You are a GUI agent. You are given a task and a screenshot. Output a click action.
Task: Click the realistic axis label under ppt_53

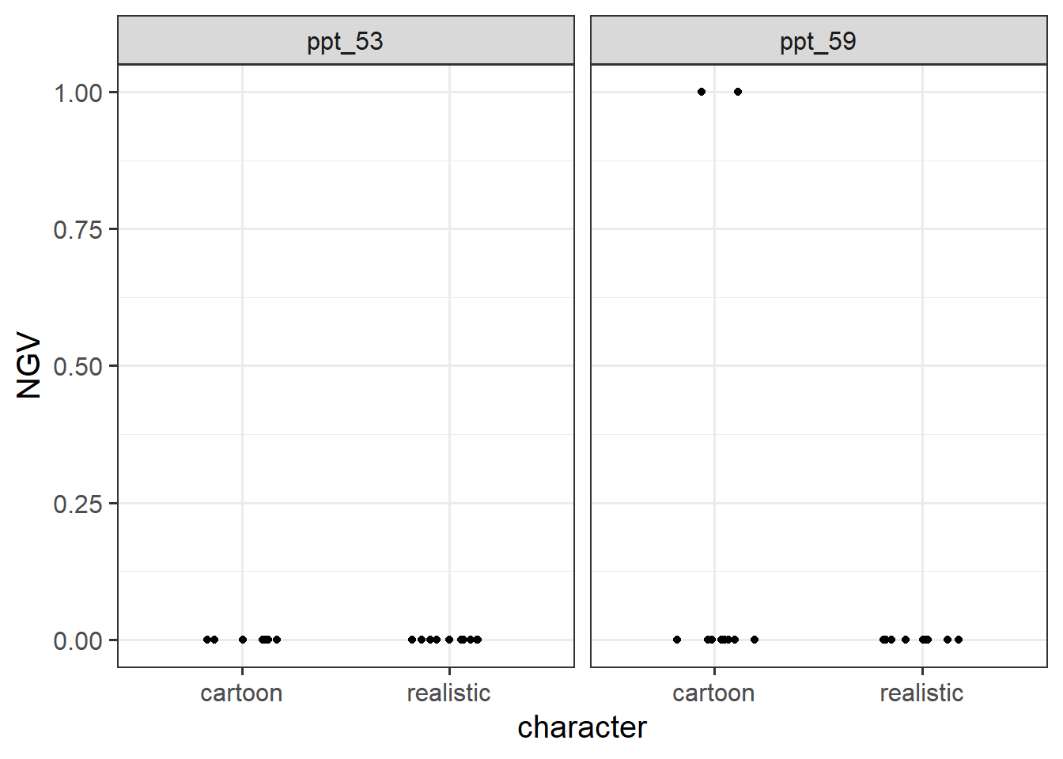click(448, 693)
